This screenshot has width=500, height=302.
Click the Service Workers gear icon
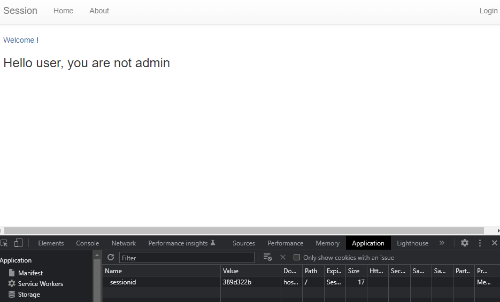[12, 283]
